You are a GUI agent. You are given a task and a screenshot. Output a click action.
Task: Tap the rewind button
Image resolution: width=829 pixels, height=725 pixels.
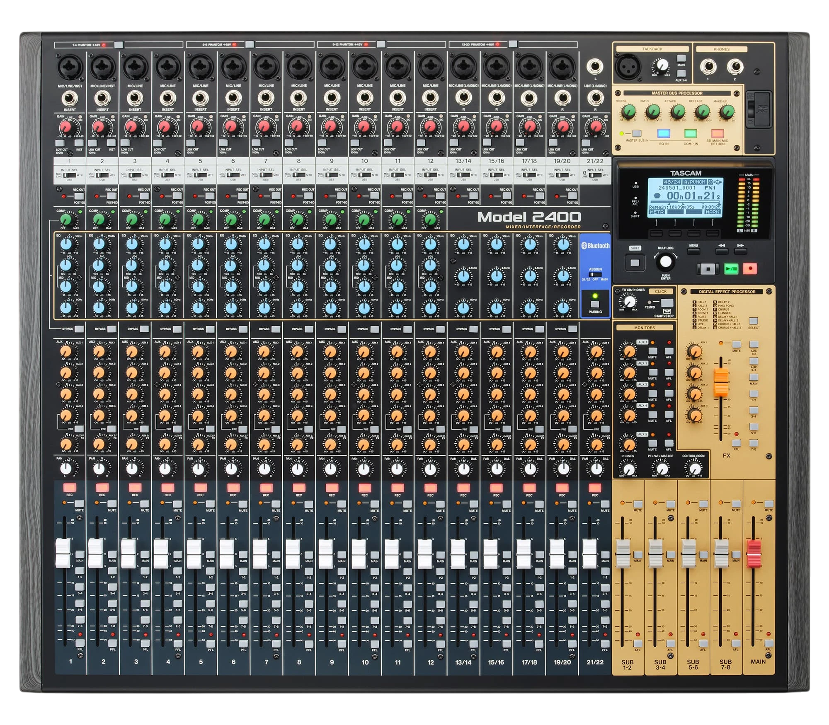[721, 251]
